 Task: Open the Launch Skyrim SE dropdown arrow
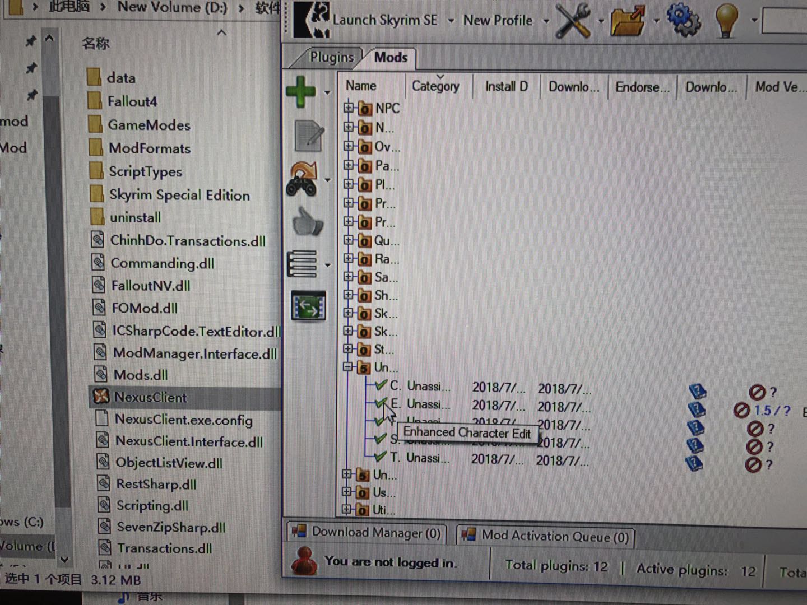point(451,21)
